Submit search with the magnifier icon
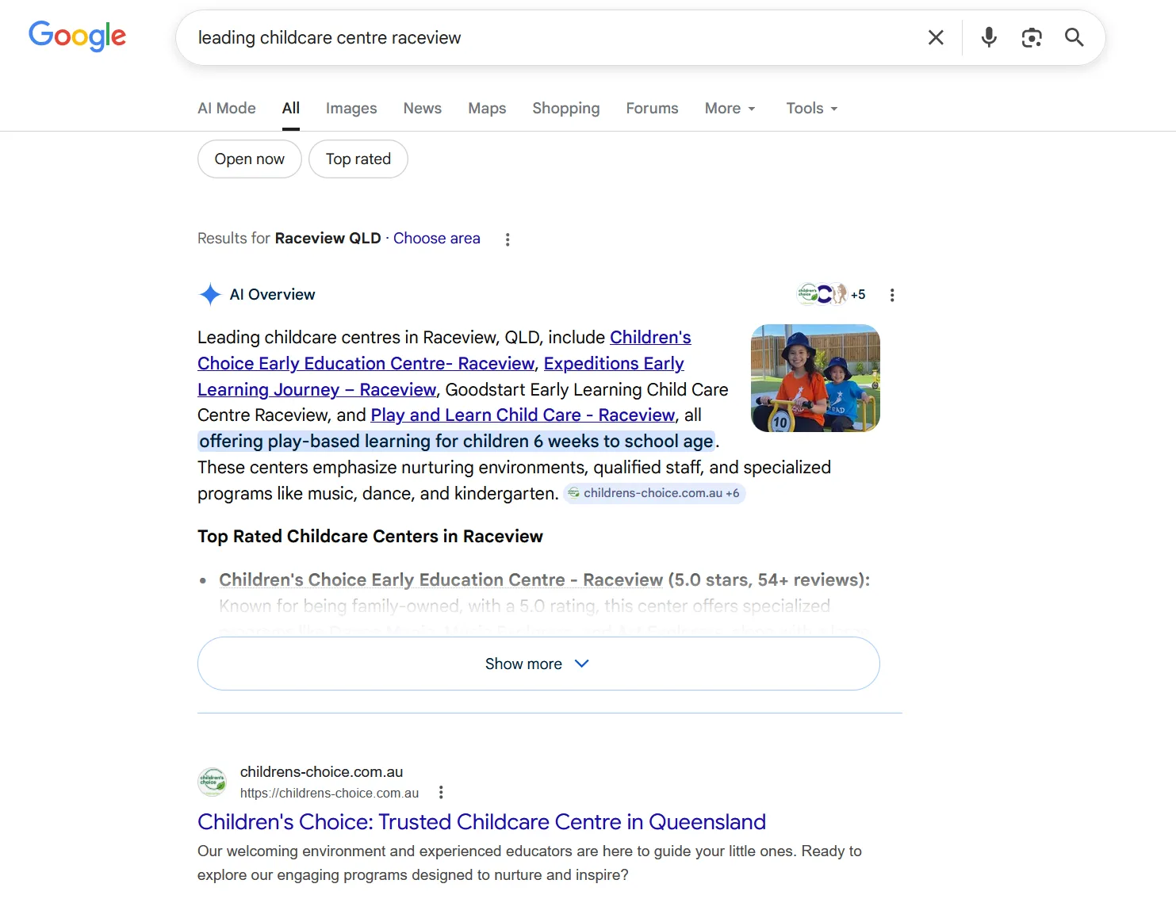Image resolution: width=1176 pixels, height=899 pixels. tap(1074, 37)
